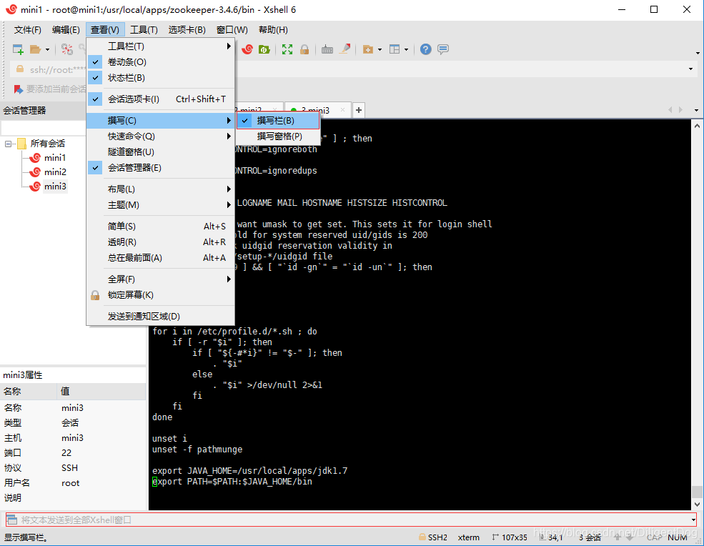
Task: Open help via blue question mark icon
Action: 426,49
